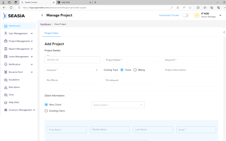Click the Pin Amount field
The height and width of the screenshot is (141, 226).
pos(132,80)
